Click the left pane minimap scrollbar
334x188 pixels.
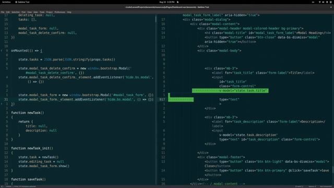pyautogui.click(x=156, y=19)
